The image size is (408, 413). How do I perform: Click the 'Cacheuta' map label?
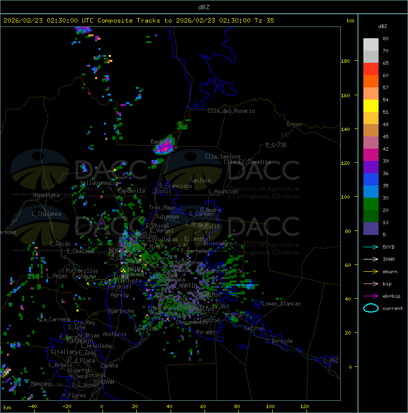point(84,276)
